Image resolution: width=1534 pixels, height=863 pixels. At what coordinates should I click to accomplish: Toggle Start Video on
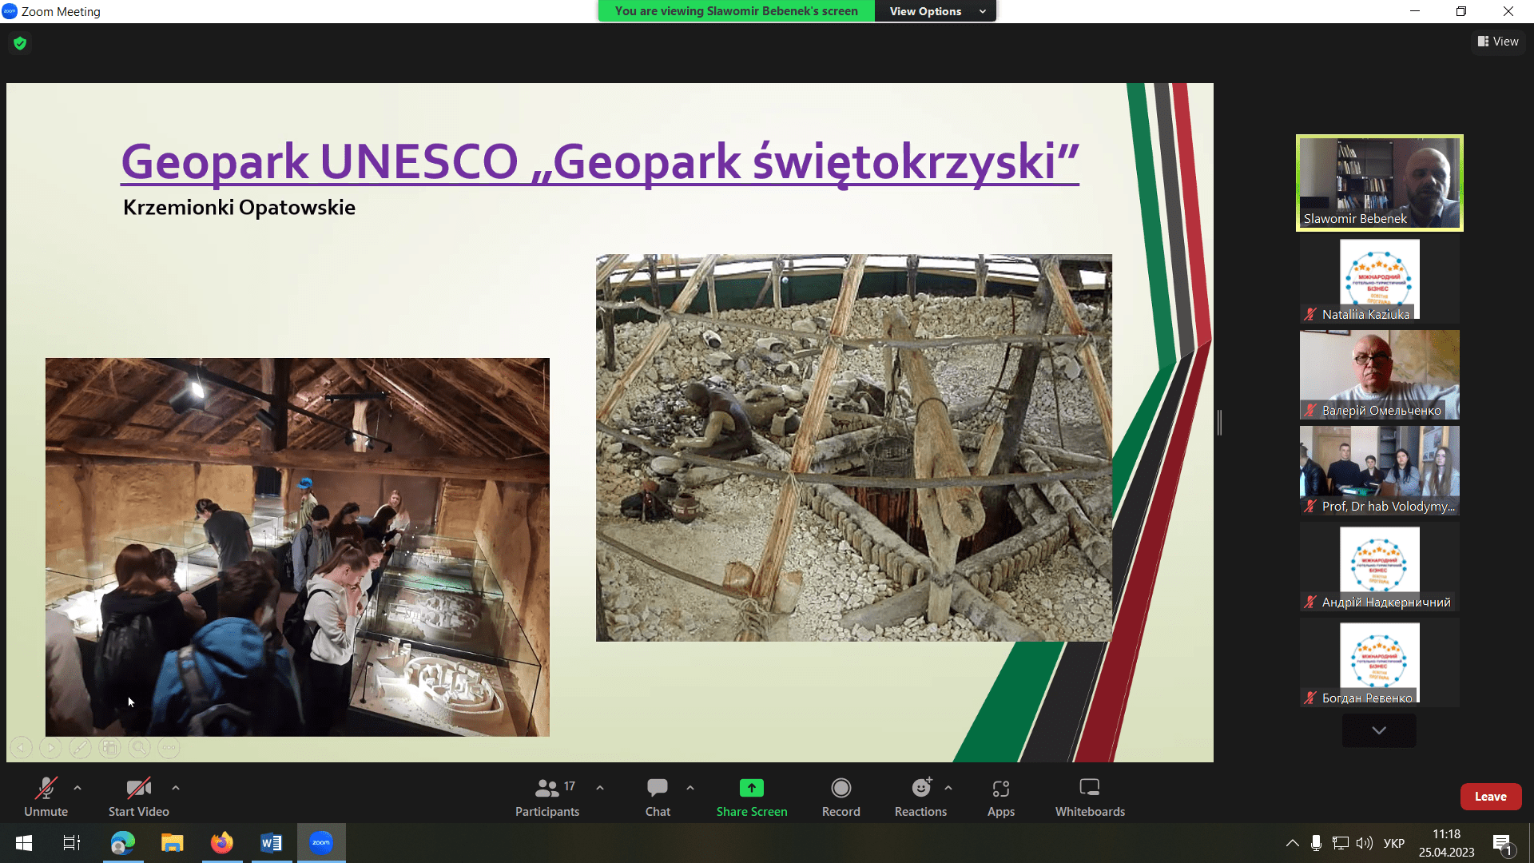(138, 797)
